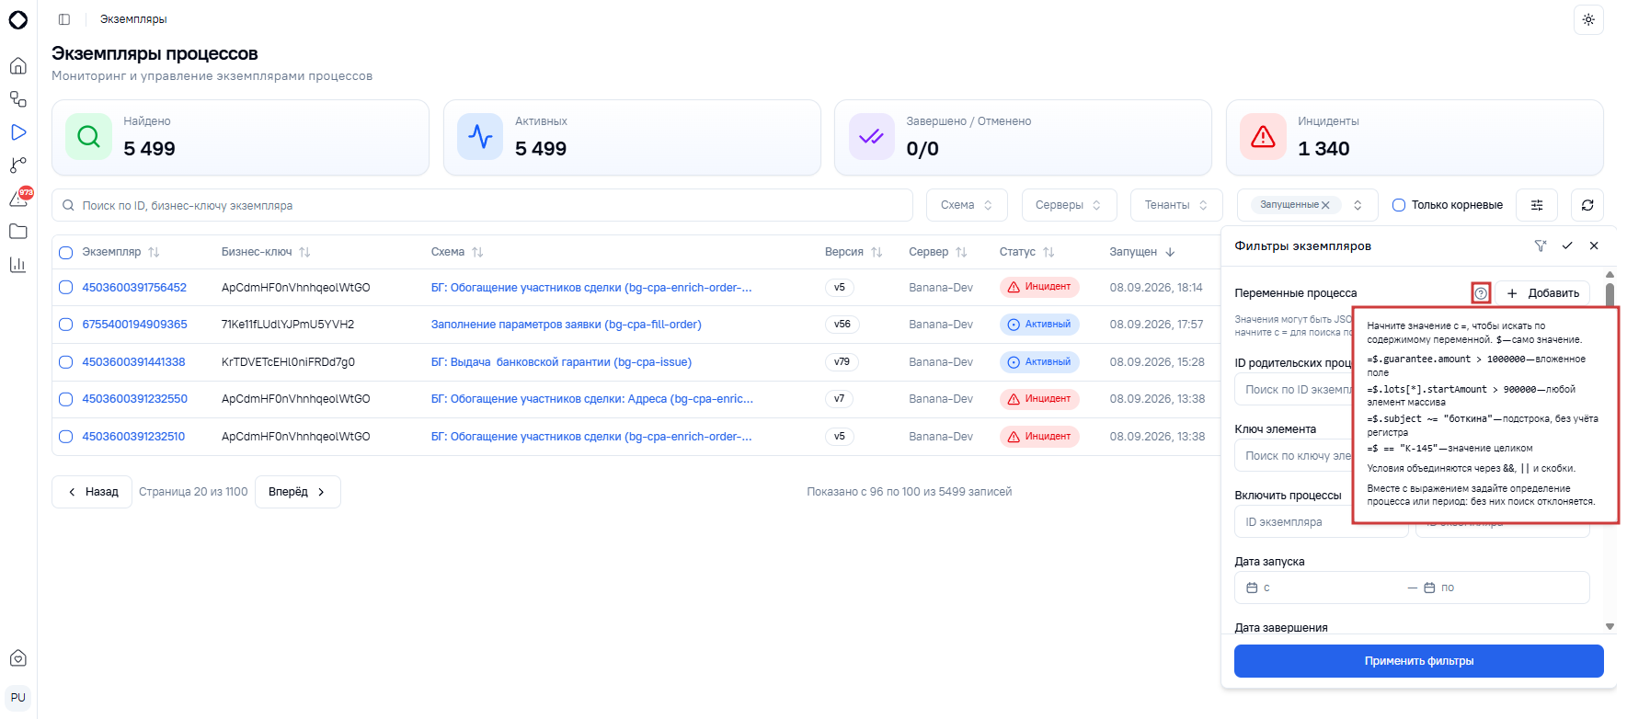Viewport: 1627px width, 719px height.
Task: Go to previous page with Назад
Action: click(92, 492)
